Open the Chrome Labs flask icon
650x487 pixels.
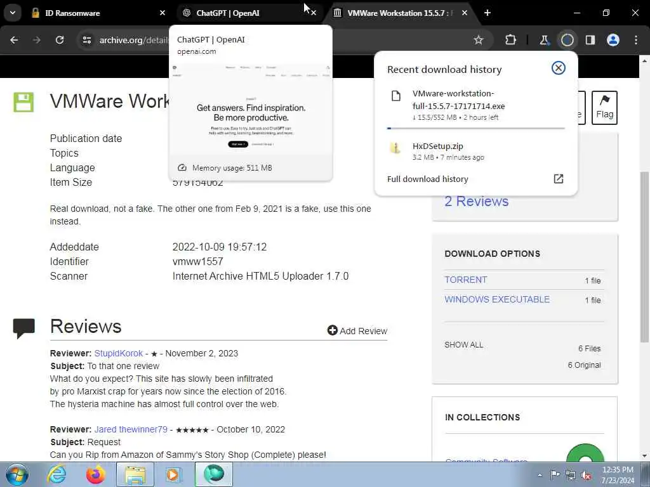pos(544,40)
